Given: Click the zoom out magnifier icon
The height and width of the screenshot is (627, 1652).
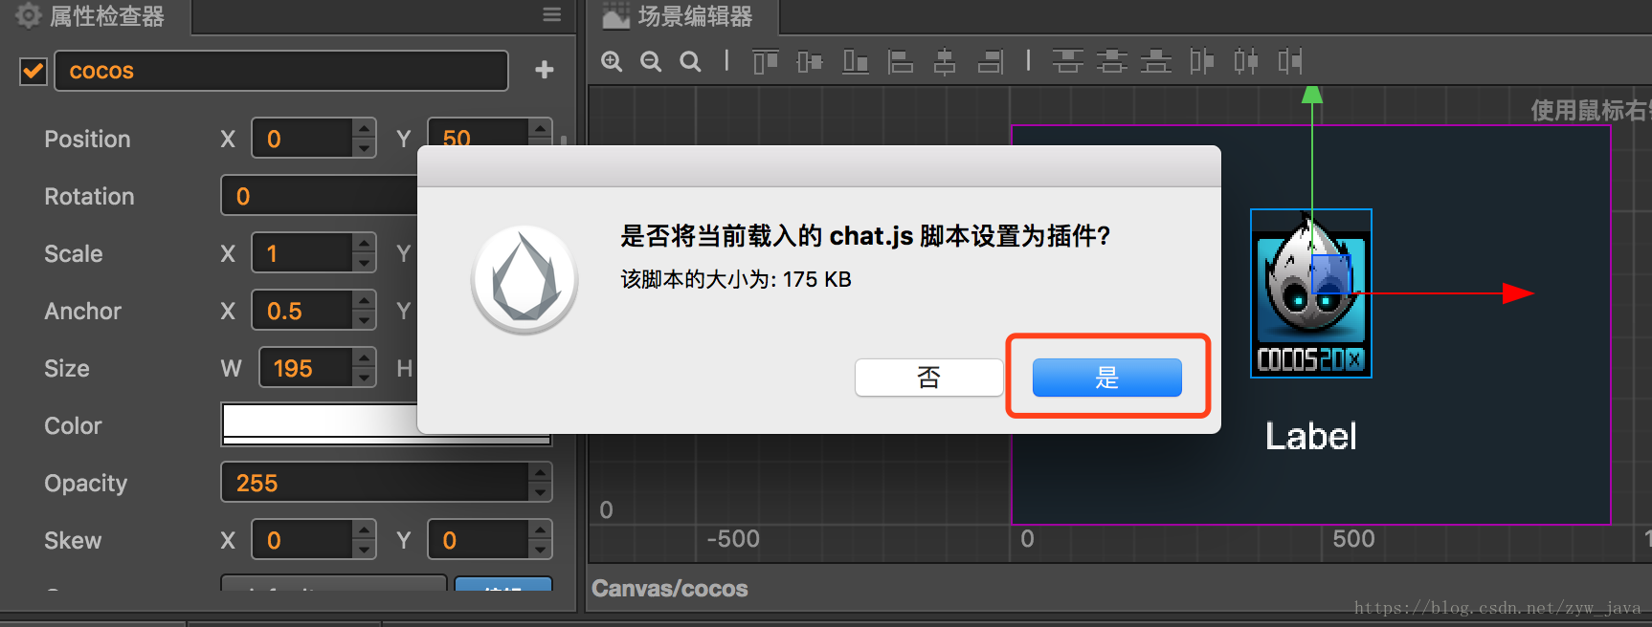Looking at the screenshot, I should tap(651, 62).
